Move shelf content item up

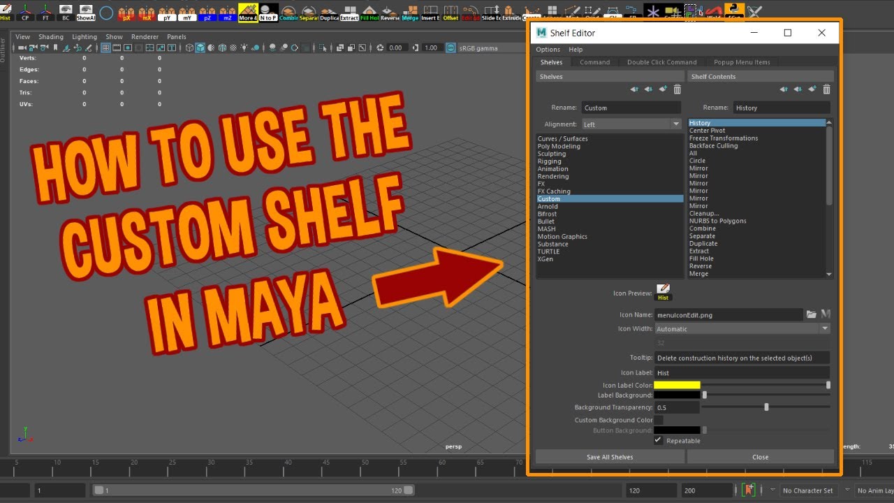[784, 89]
